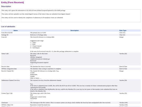
Task: Click Varchar (100) type for Checksum
Action: coord(123,103)
